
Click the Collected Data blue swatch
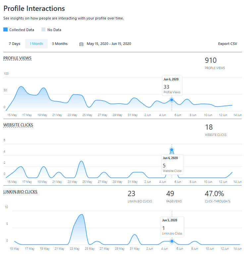click(x=5, y=29)
